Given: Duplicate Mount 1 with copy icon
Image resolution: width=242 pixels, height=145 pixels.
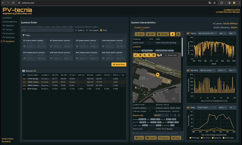Looking at the screenshot, I should [175, 115].
